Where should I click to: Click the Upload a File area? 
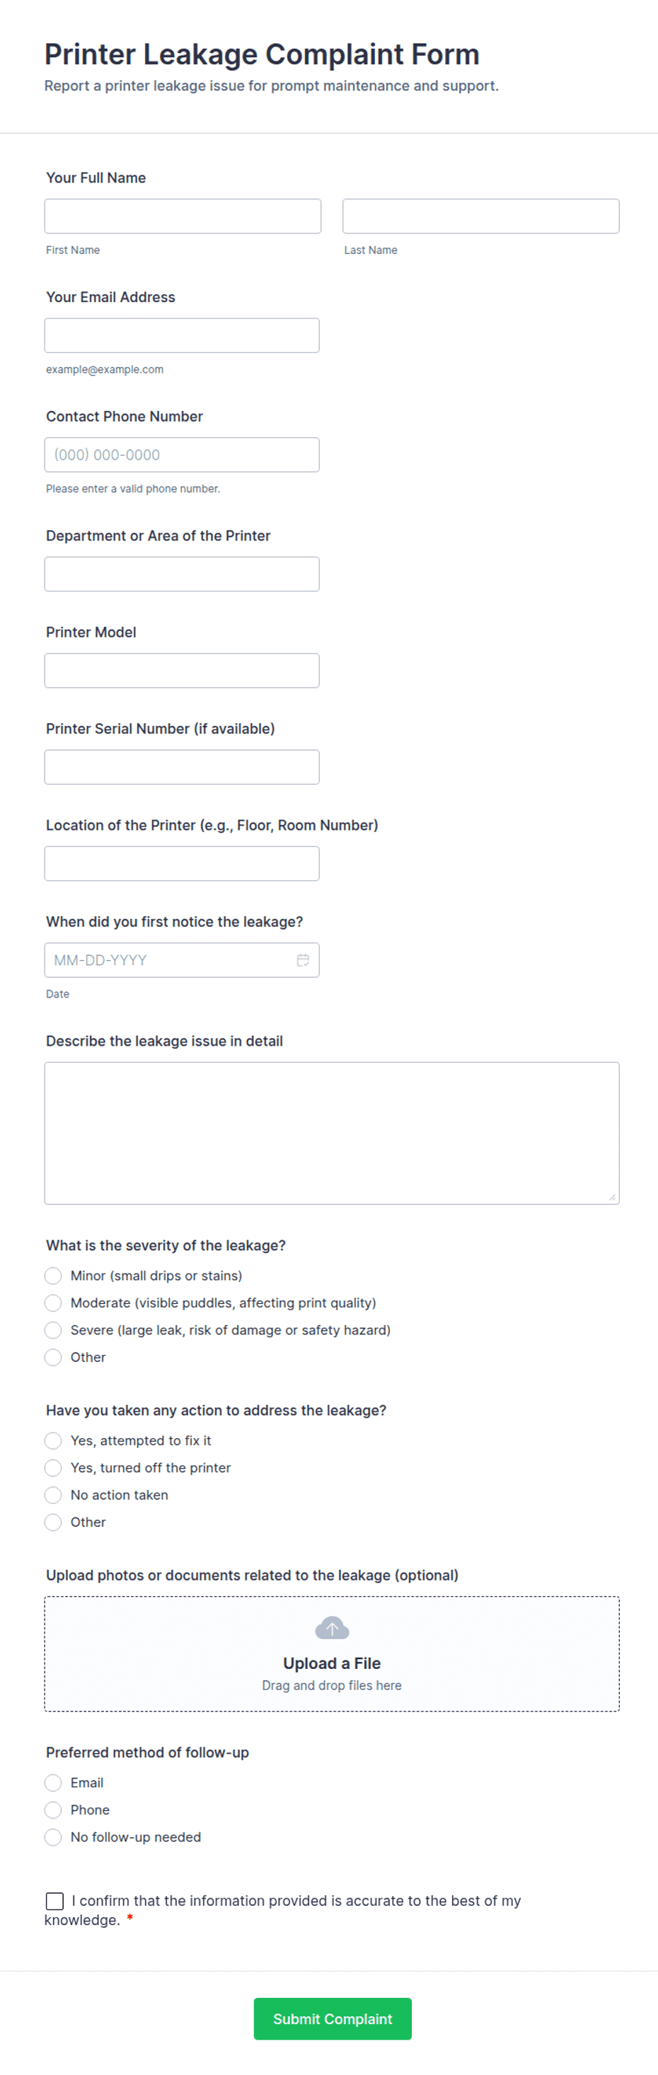click(332, 1655)
